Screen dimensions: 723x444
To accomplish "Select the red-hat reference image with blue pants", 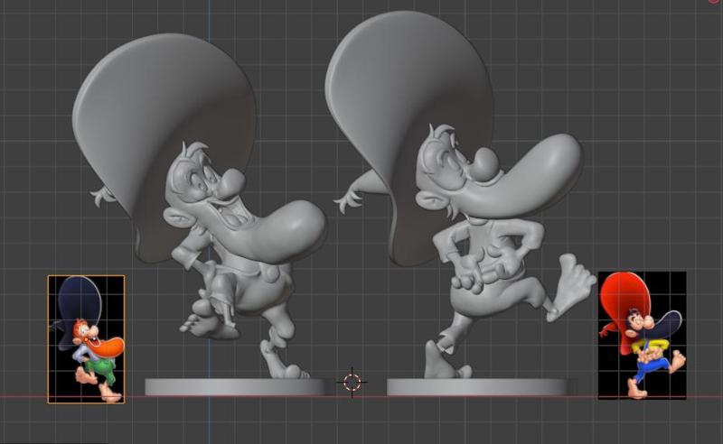I will click(x=642, y=336).
